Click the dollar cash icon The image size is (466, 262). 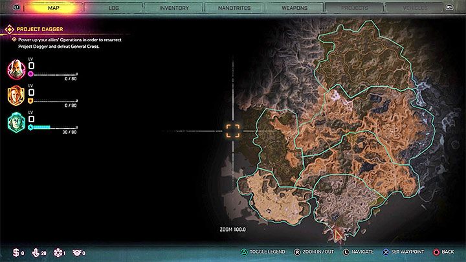(16, 252)
